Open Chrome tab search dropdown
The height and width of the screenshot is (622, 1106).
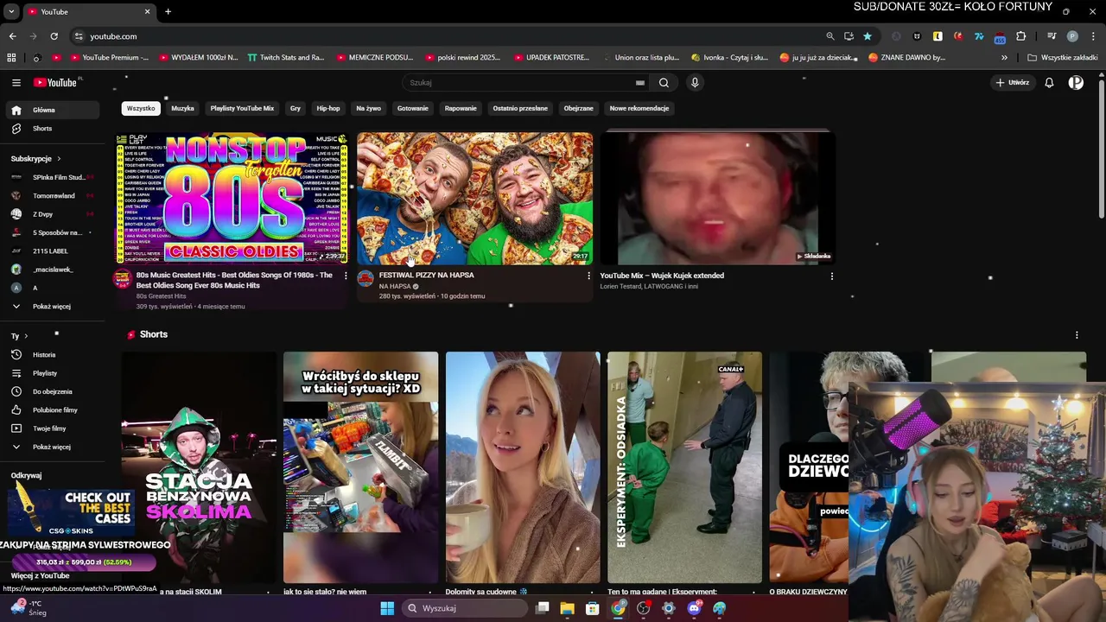click(x=11, y=11)
